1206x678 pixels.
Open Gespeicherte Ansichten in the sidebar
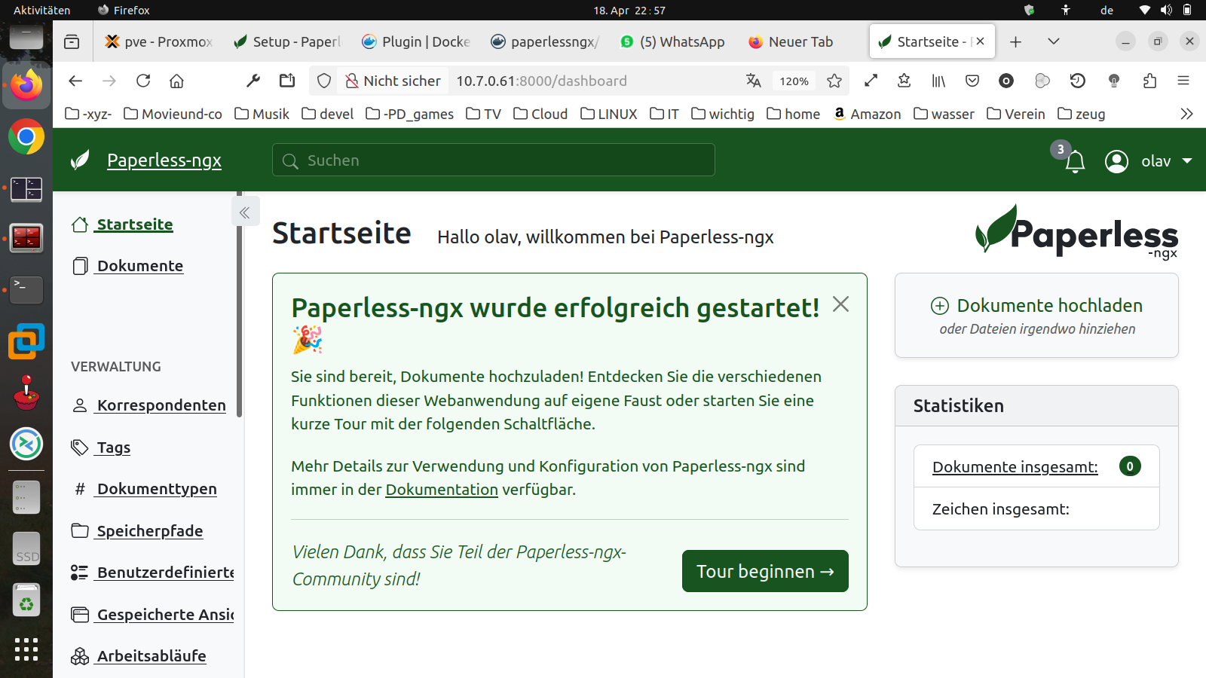coord(152,615)
